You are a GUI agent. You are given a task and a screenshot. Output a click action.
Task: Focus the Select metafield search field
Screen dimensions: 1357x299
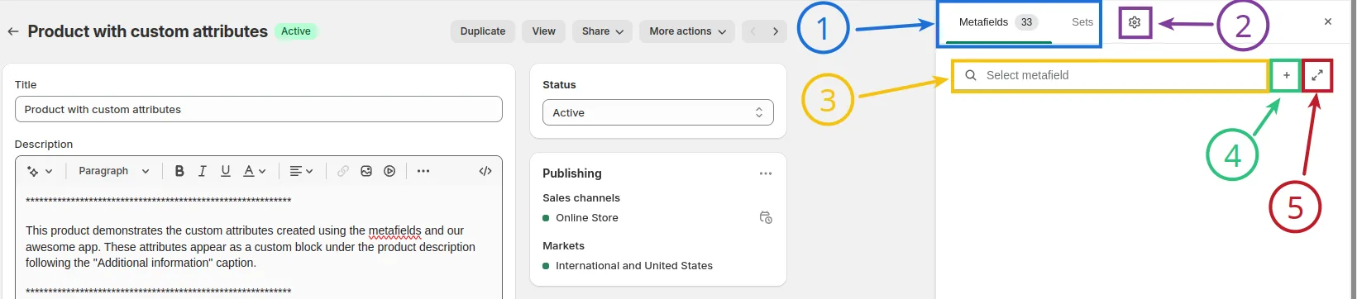point(1111,75)
